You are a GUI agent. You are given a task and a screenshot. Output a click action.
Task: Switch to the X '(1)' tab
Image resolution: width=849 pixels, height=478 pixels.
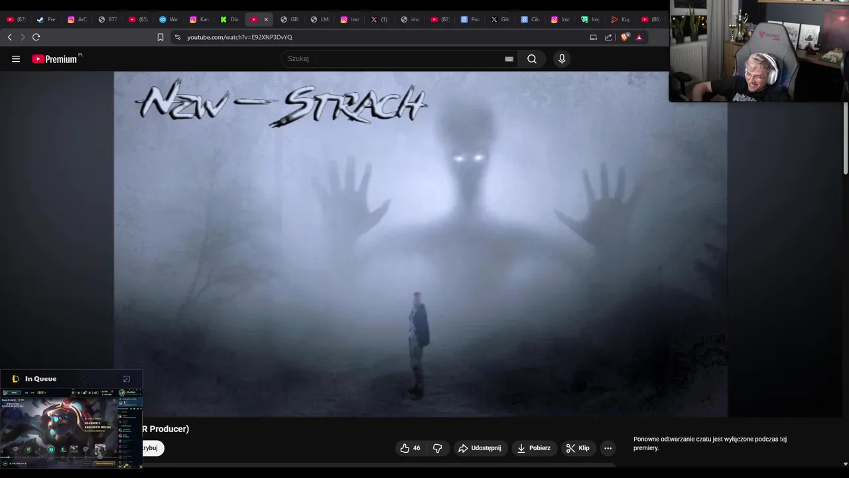click(x=379, y=19)
